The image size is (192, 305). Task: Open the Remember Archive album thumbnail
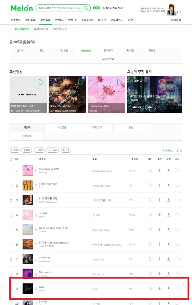(x=67, y=95)
